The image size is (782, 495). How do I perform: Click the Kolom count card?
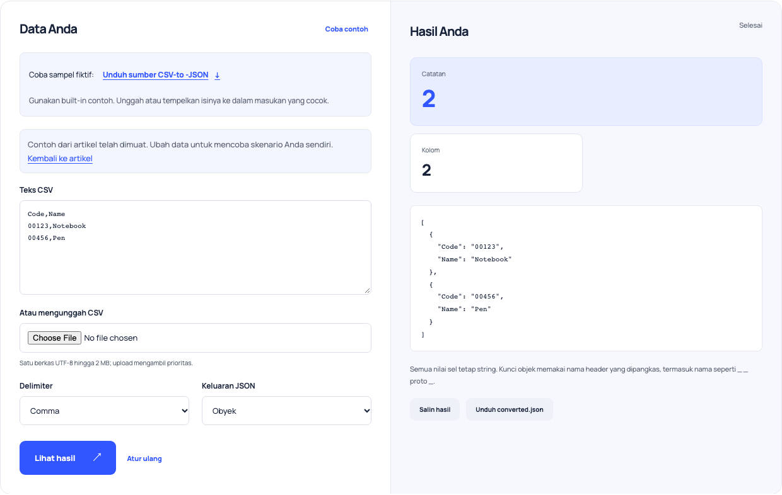pyautogui.click(x=496, y=163)
